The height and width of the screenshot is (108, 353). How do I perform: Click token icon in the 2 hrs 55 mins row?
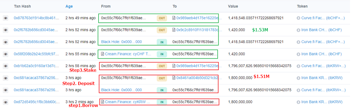click(x=299, y=54)
